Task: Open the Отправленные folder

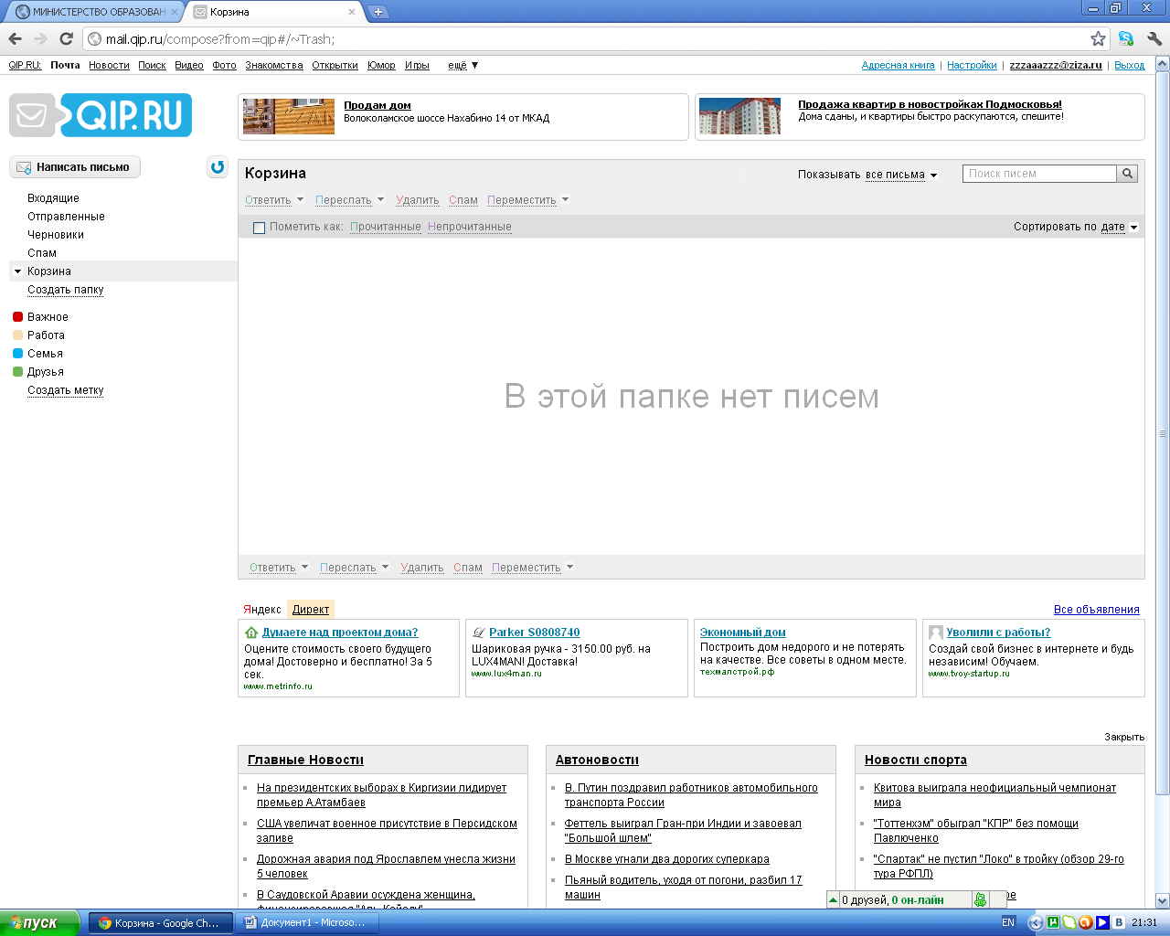Action: (66, 217)
